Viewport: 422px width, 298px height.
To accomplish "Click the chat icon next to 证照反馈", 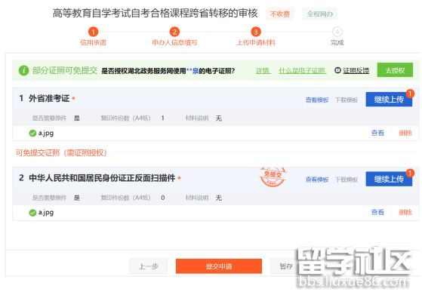I will click(x=337, y=70).
